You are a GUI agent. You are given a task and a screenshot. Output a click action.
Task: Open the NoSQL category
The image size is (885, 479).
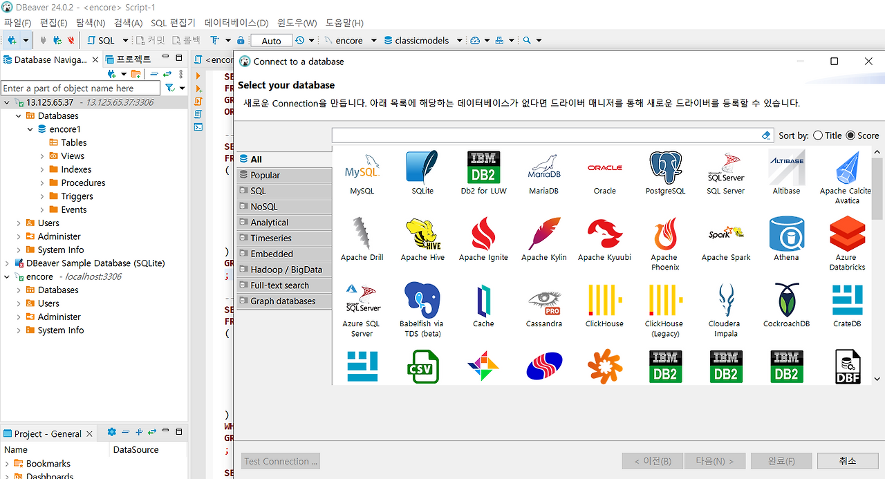pyautogui.click(x=284, y=207)
